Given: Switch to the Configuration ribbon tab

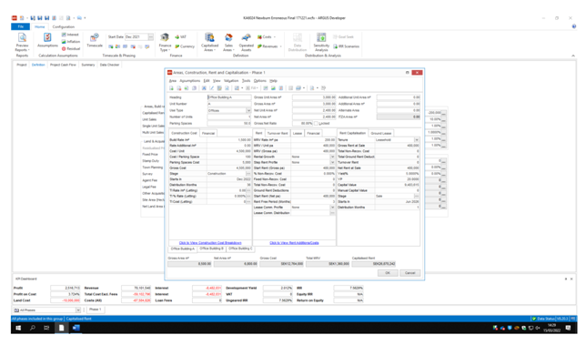Looking at the screenshot, I should point(64,26).
